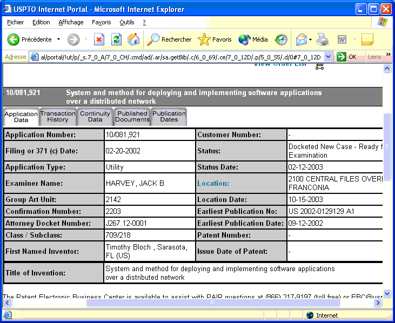Open the Fichier menu
The width and height of the screenshot is (395, 323).
tap(15, 22)
